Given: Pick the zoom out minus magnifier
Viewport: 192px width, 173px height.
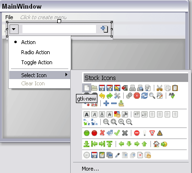Looking at the screenshot, I should click(129, 122).
